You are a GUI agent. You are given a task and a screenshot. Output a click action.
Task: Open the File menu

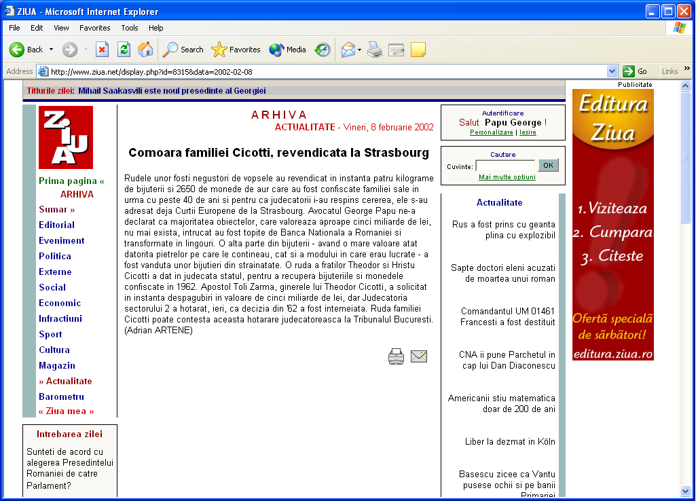coord(14,28)
